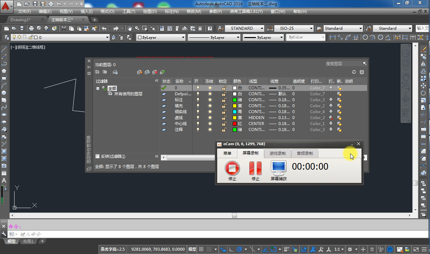
Task: Click the oCam red record button
Action: pyautogui.click(x=232, y=168)
